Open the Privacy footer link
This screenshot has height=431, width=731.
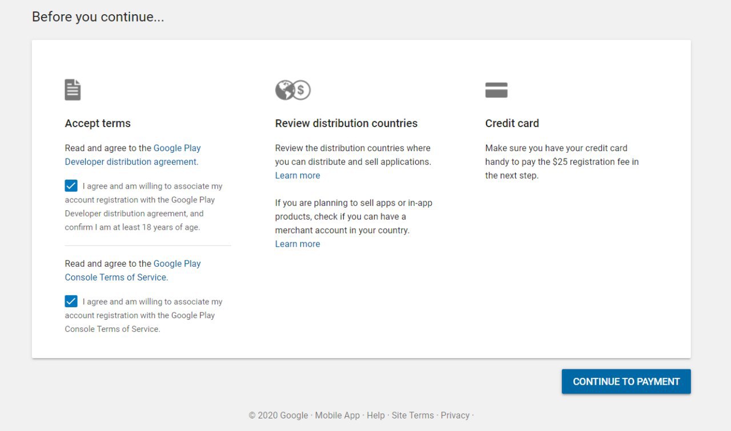(x=455, y=415)
